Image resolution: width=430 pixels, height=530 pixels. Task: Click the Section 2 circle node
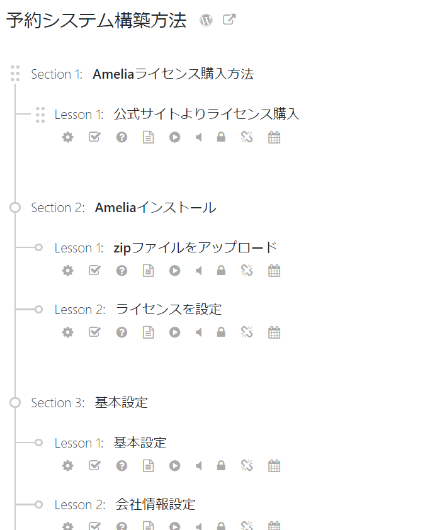pyautogui.click(x=15, y=208)
